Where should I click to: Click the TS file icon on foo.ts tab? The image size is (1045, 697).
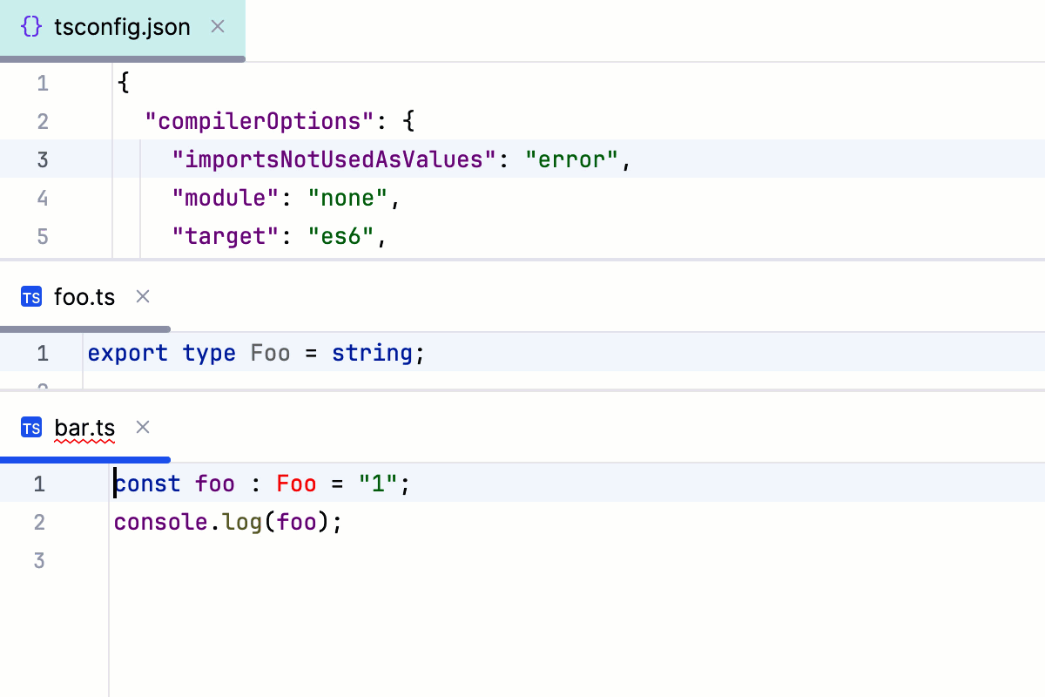click(x=31, y=297)
